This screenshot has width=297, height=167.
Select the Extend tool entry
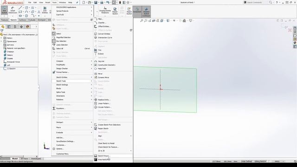coord(113,54)
